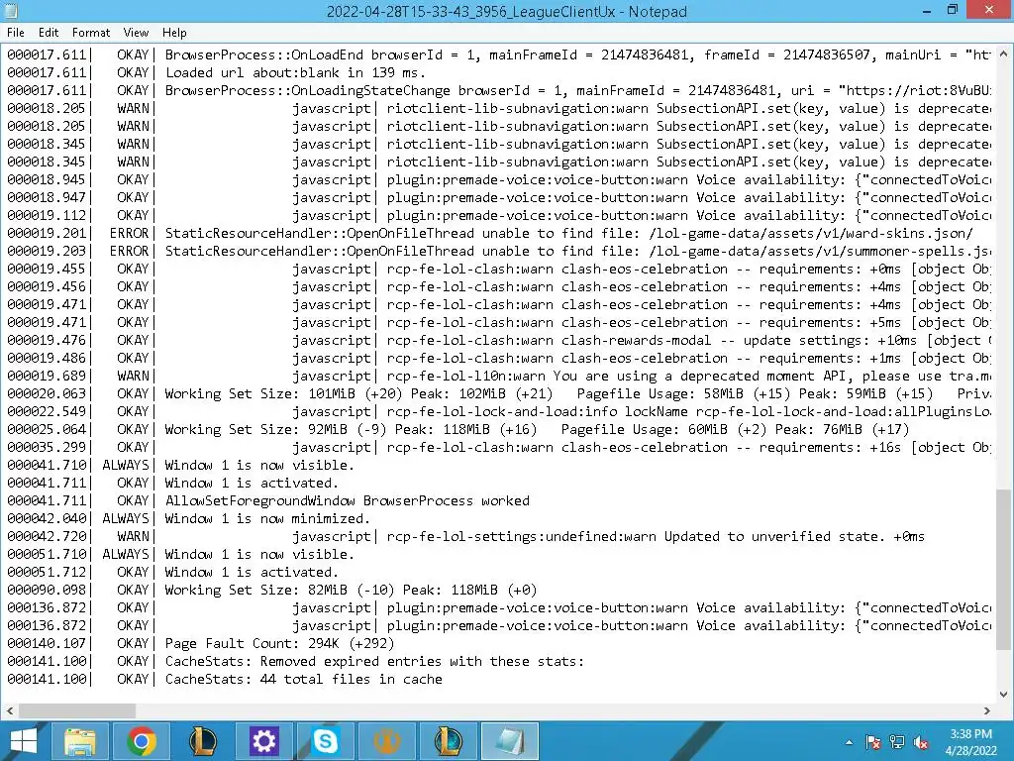Click the vertical scrollbar thumb
Screen dimensions: 1014x761
(1004, 570)
